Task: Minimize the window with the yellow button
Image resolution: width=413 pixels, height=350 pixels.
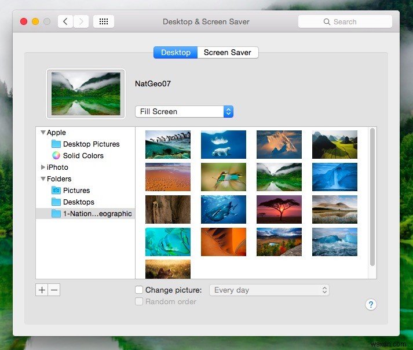Action: point(35,21)
